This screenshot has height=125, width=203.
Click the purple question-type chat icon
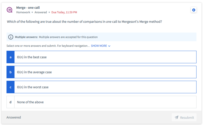pos(9,10)
